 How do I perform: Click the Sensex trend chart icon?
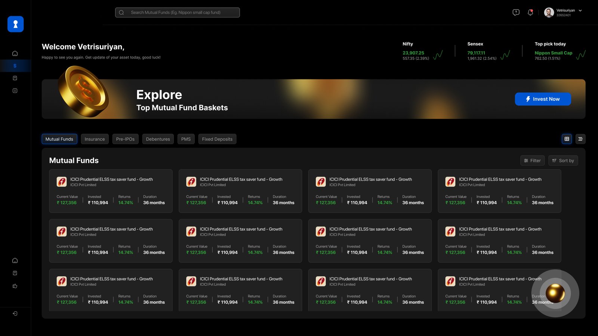click(505, 55)
